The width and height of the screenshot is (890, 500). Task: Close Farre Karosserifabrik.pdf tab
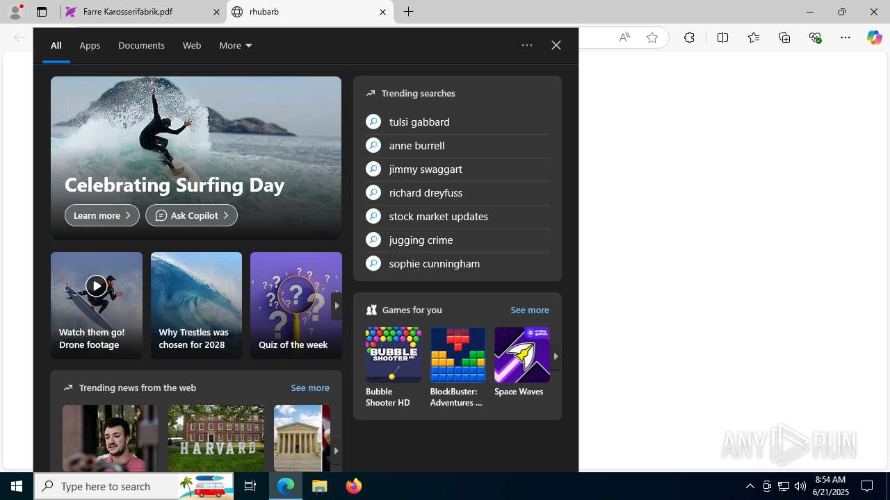click(x=216, y=12)
